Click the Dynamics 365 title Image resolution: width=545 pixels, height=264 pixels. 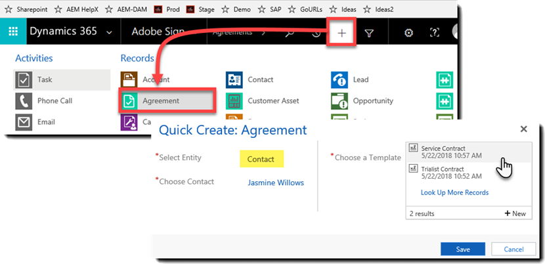pyautogui.click(x=63, y=32)
